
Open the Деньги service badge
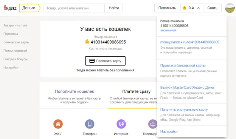[29, 8]
